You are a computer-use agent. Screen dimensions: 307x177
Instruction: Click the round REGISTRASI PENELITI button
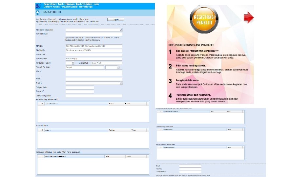pos(204,20)
